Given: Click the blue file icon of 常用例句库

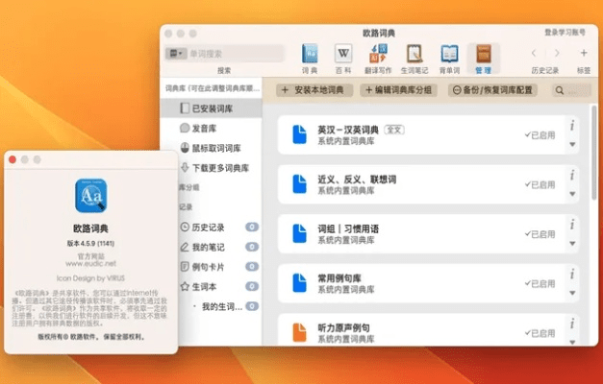Looking at the screenshot, I should [x=300, y=283].
